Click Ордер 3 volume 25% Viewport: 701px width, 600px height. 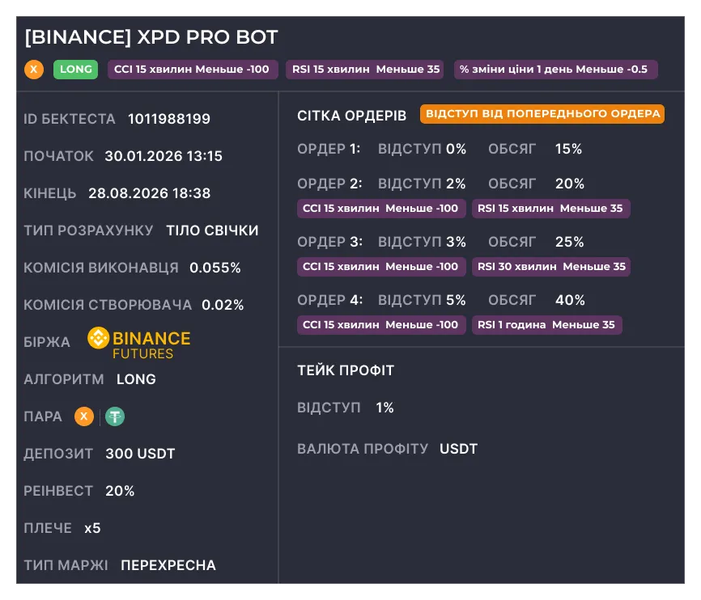pyautogui.click(x=570, y=242)
